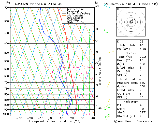Click the 'Mixing Ratio (g/kg)' vertical axis title

pos(100,71)
